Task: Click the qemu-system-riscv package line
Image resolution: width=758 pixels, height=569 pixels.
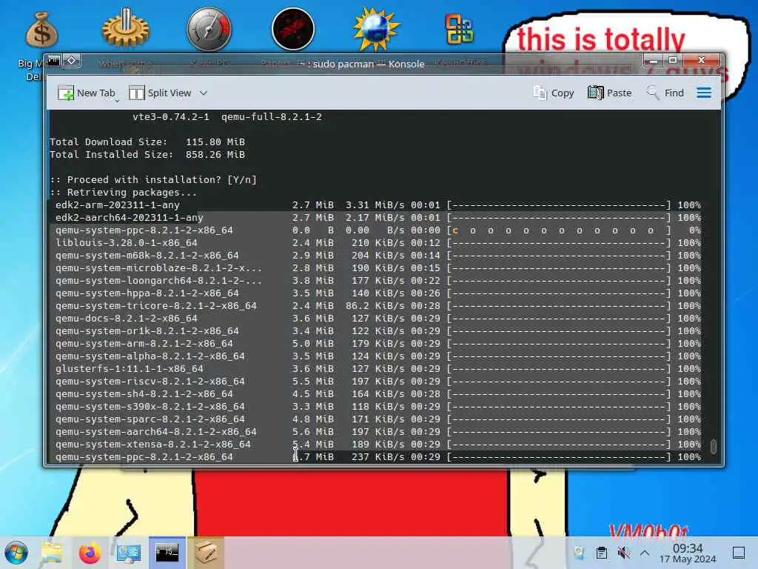Action: pos(378,382)
